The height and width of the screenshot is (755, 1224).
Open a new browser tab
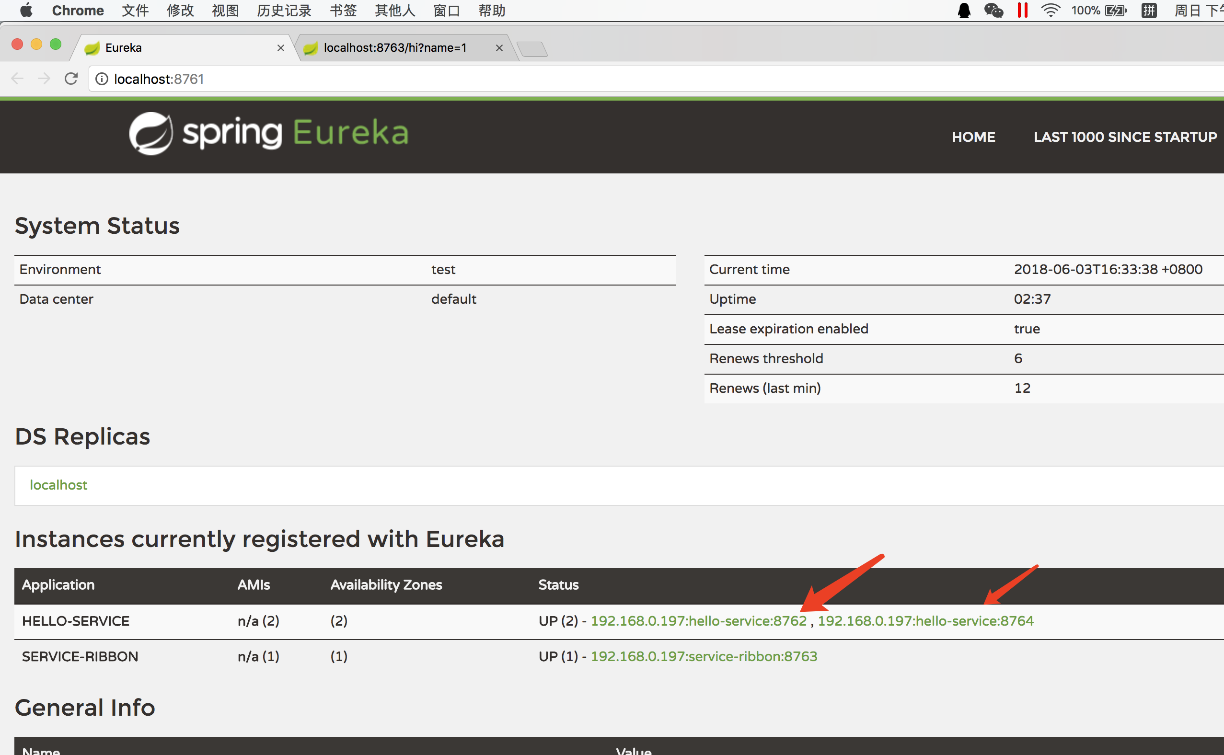(x=532, y=49)
